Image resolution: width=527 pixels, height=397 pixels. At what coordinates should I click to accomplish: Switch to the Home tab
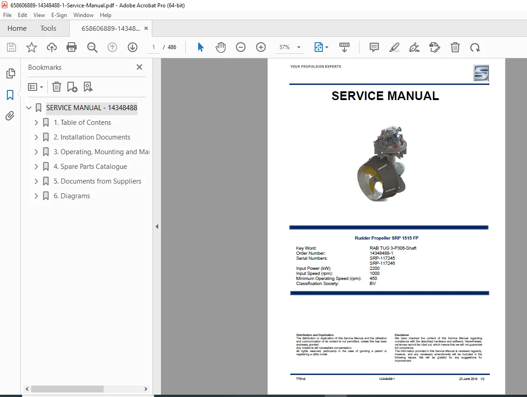(x=17, y=28)
